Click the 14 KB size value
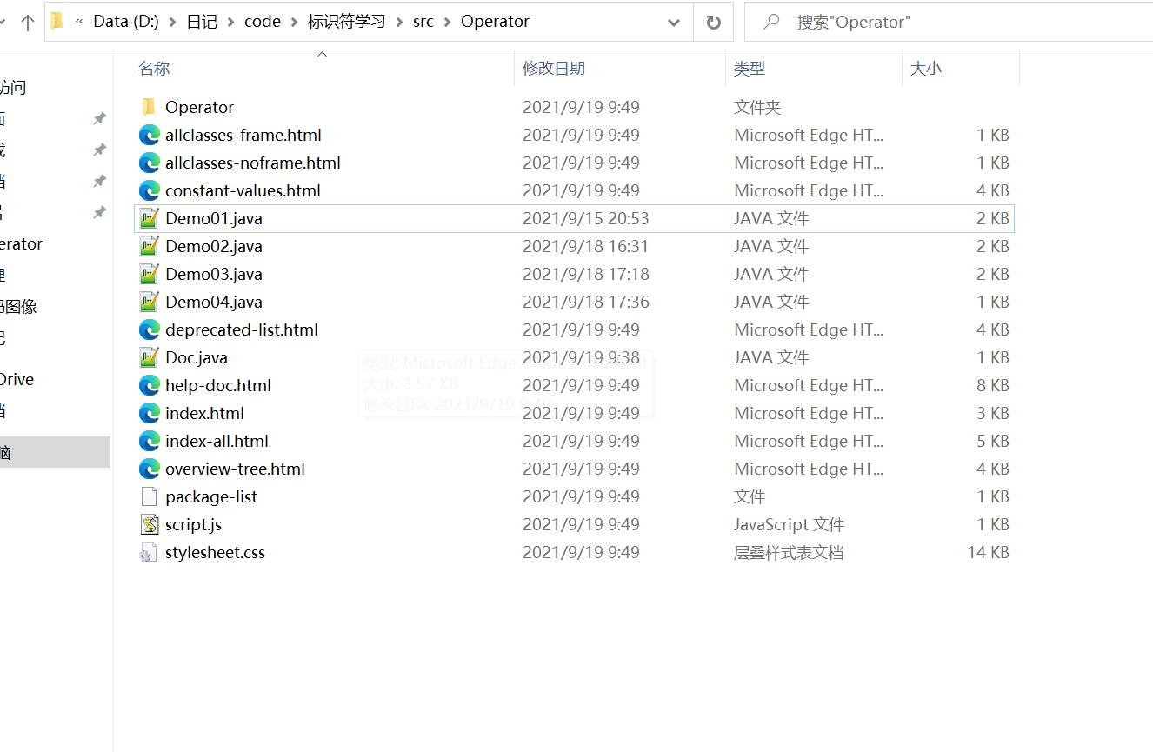This screenshot has height=752, width=1153. click(x=988, y=552)
